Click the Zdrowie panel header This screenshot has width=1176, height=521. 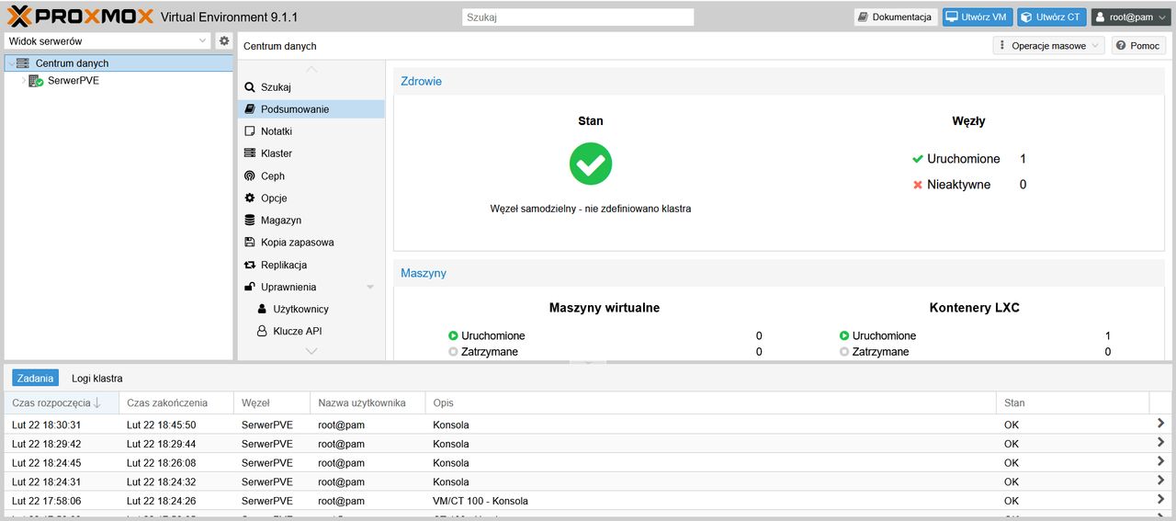tap(779, 81)
